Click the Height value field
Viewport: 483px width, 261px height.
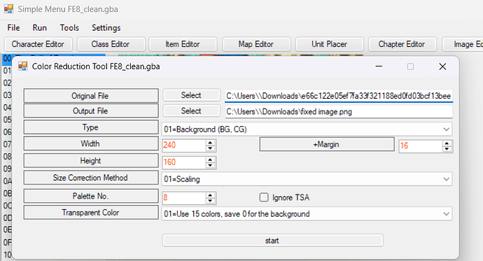pyautogui.click(x=184, y=162)
